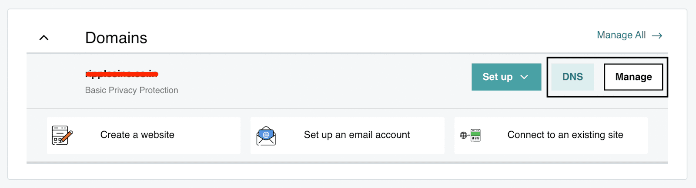
Task: Open the Manage All link
Action: click(x=621, y=35)
